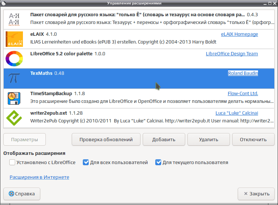Click the 'Параметры' button

(x=24, y=140)
